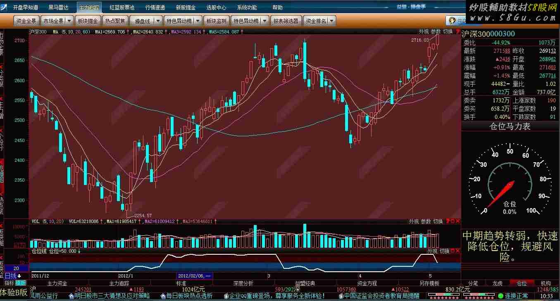The height and width of the screenshot is (301, 560).
Task: Click 切换 in the 仓位线 panel header
Action: (444, 251)
